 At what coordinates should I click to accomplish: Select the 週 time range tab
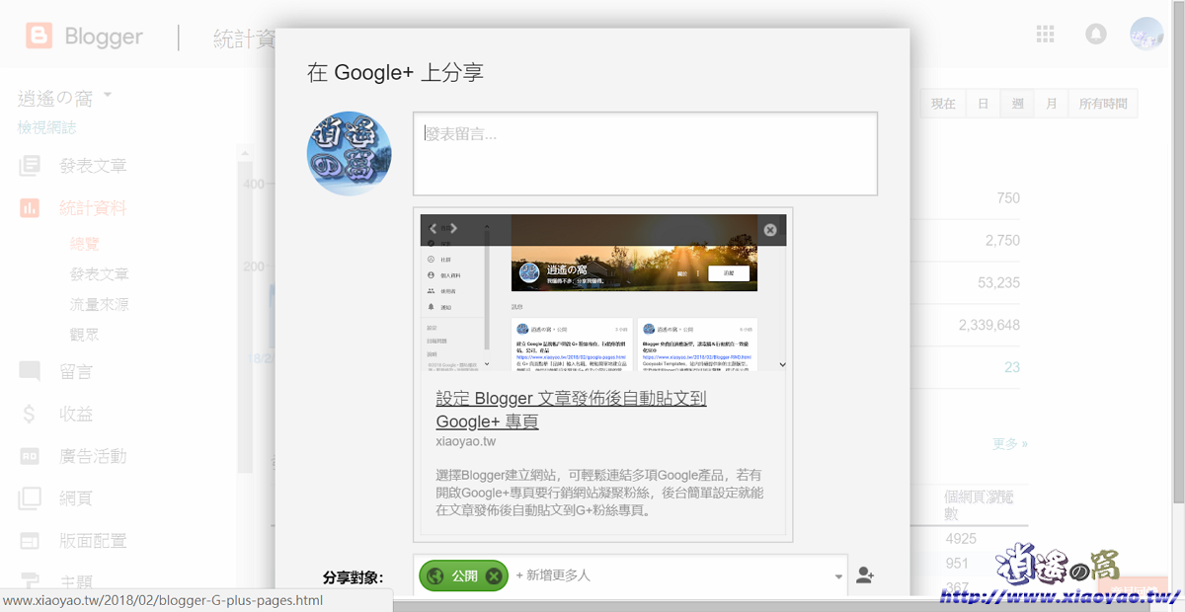[1017, 104]
